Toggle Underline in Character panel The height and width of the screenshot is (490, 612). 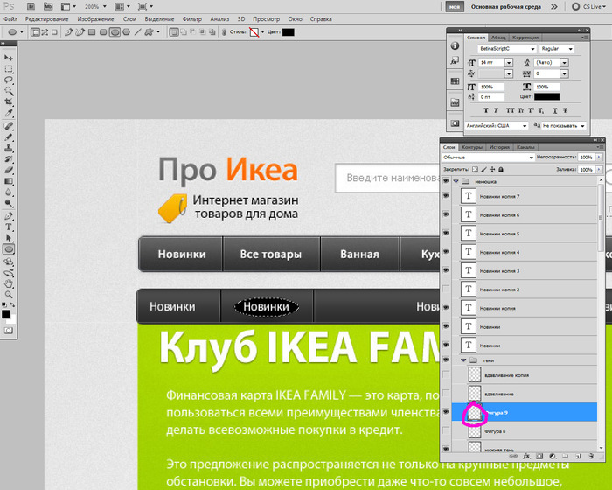[x=554, y=110]
